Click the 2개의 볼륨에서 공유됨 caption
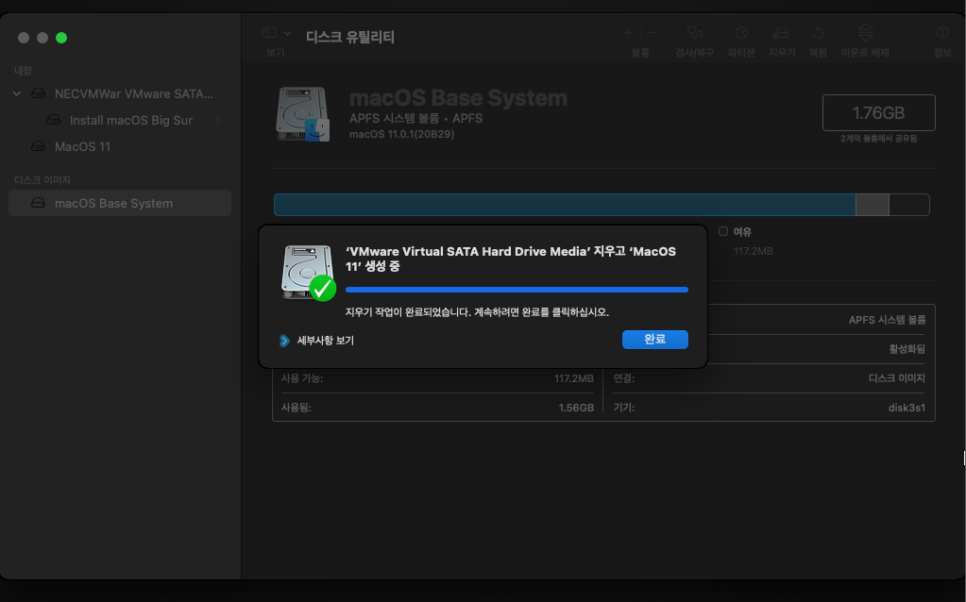The width and height of the screenshot is (966, 602). (878, 139)
